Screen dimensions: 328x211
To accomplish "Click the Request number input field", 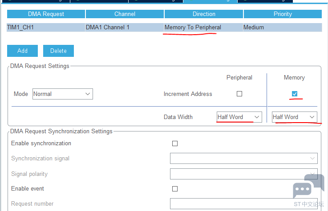I will [x=243, y=204].
